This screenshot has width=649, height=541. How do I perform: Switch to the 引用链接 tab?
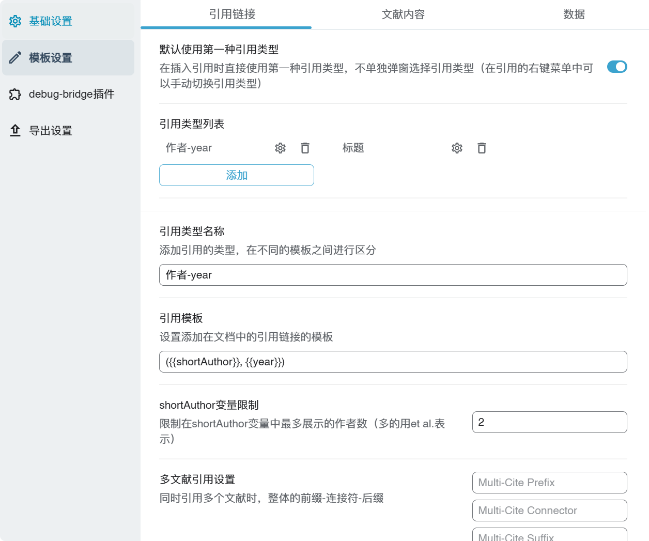coord(232,14)
